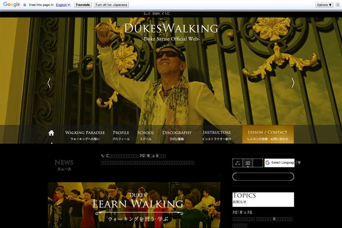The width and height of the screenshot is (342, 228).
Task: Open the Discography menu item
Action: pos(177,135)
